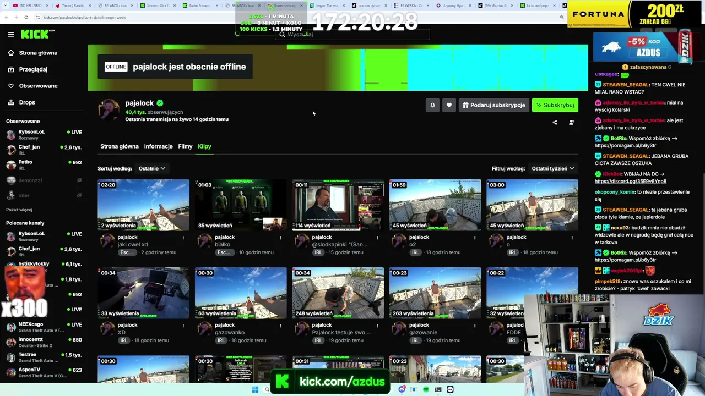Play the 00:23 clip 'gazowanie'
Screen dimensions: 705x396
435,293
